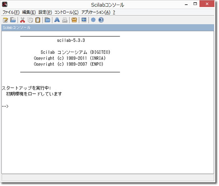The width and height of the screenshot is (219, 186).
Task: Open the ファイル(F) menu
Action: coord(11,12)
